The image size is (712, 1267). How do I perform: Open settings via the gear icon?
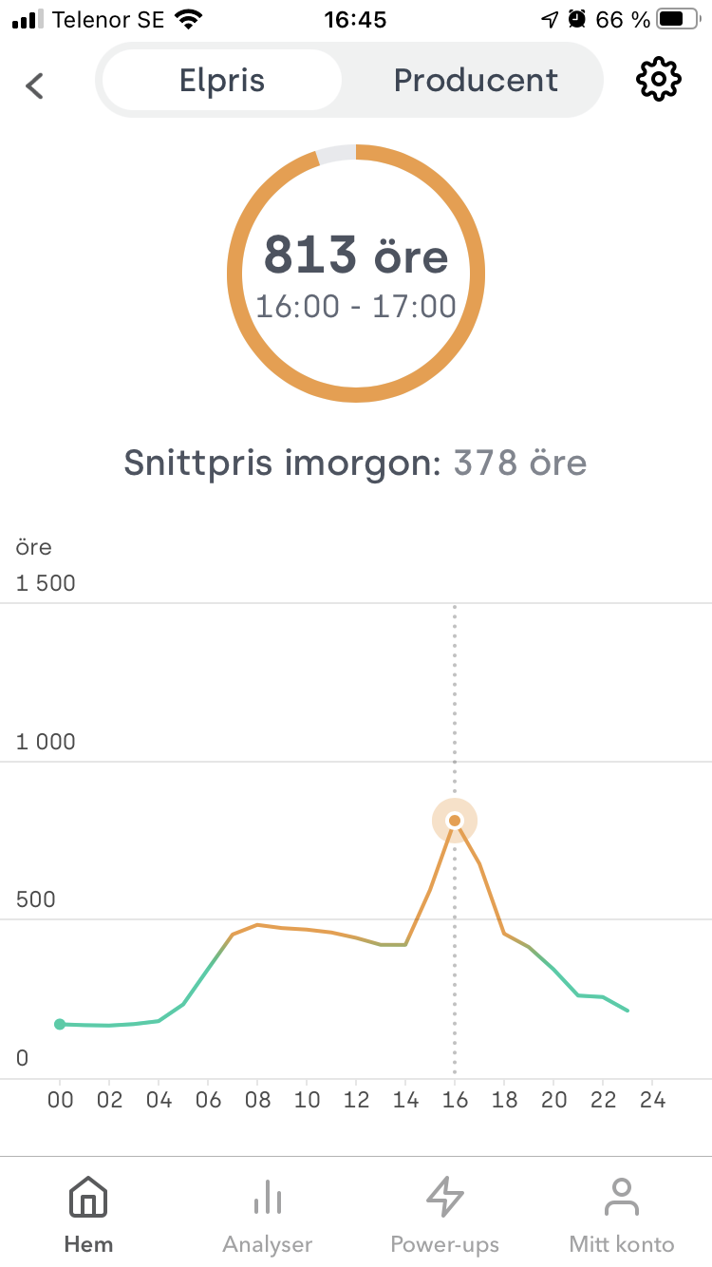[658, 80]
